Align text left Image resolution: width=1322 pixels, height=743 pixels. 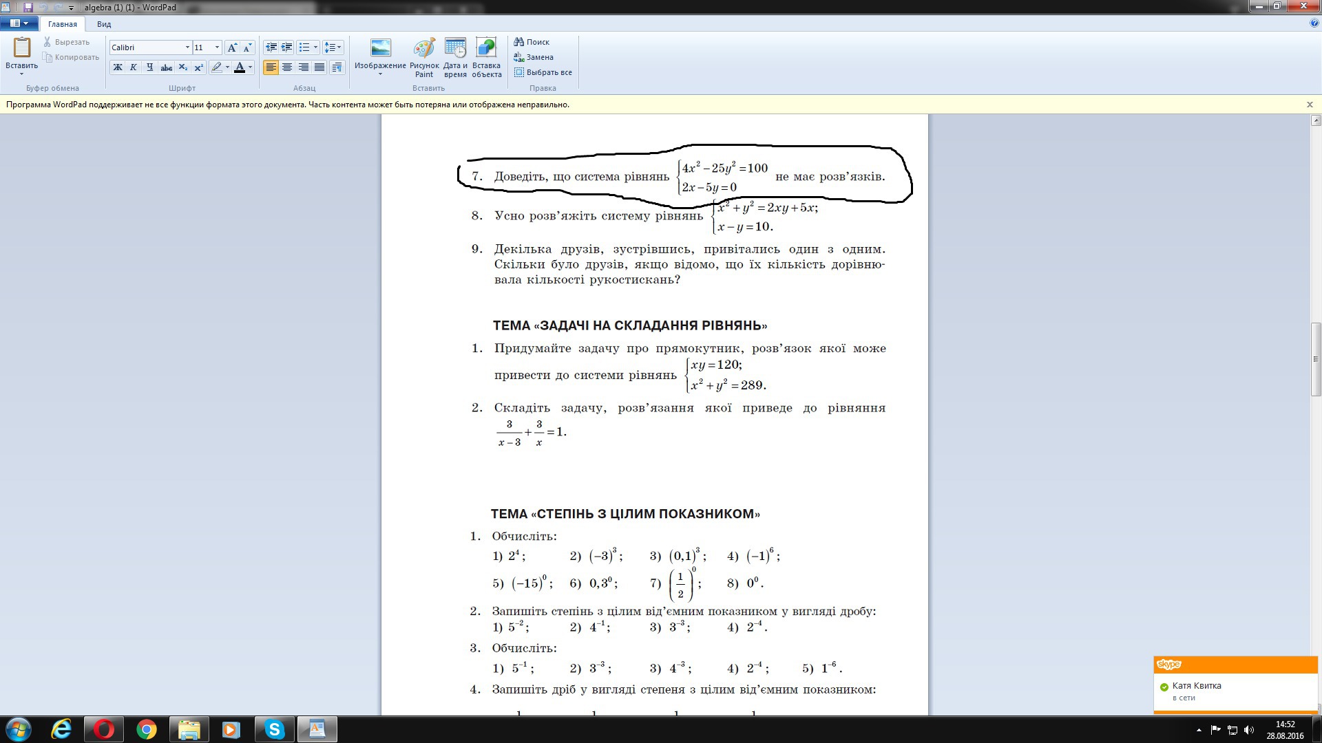pos(271,67)
